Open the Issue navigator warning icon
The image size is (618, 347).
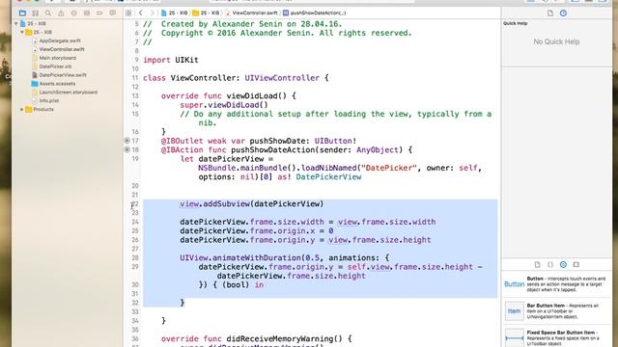pos(61,13)
